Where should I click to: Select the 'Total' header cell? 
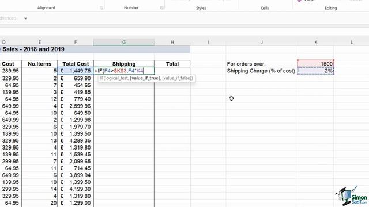(x=172, y=64)
